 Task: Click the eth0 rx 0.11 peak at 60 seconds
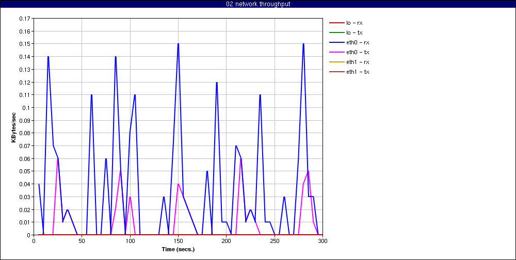[91, 95]
